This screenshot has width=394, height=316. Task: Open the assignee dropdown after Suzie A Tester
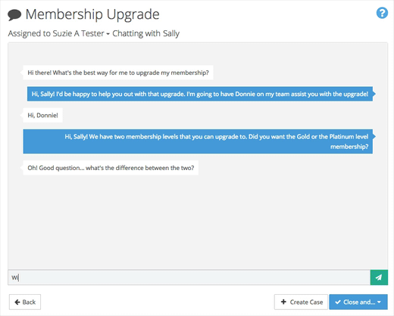coord(108,34)
